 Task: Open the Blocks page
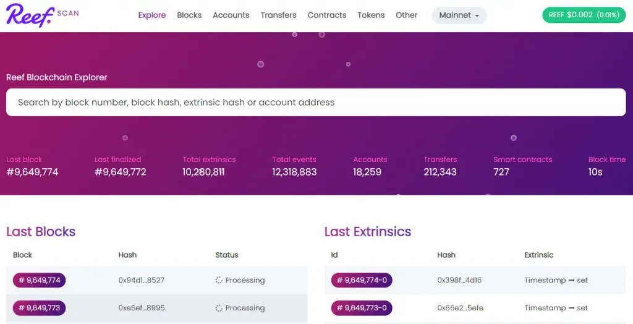click(x=189, y=15)
